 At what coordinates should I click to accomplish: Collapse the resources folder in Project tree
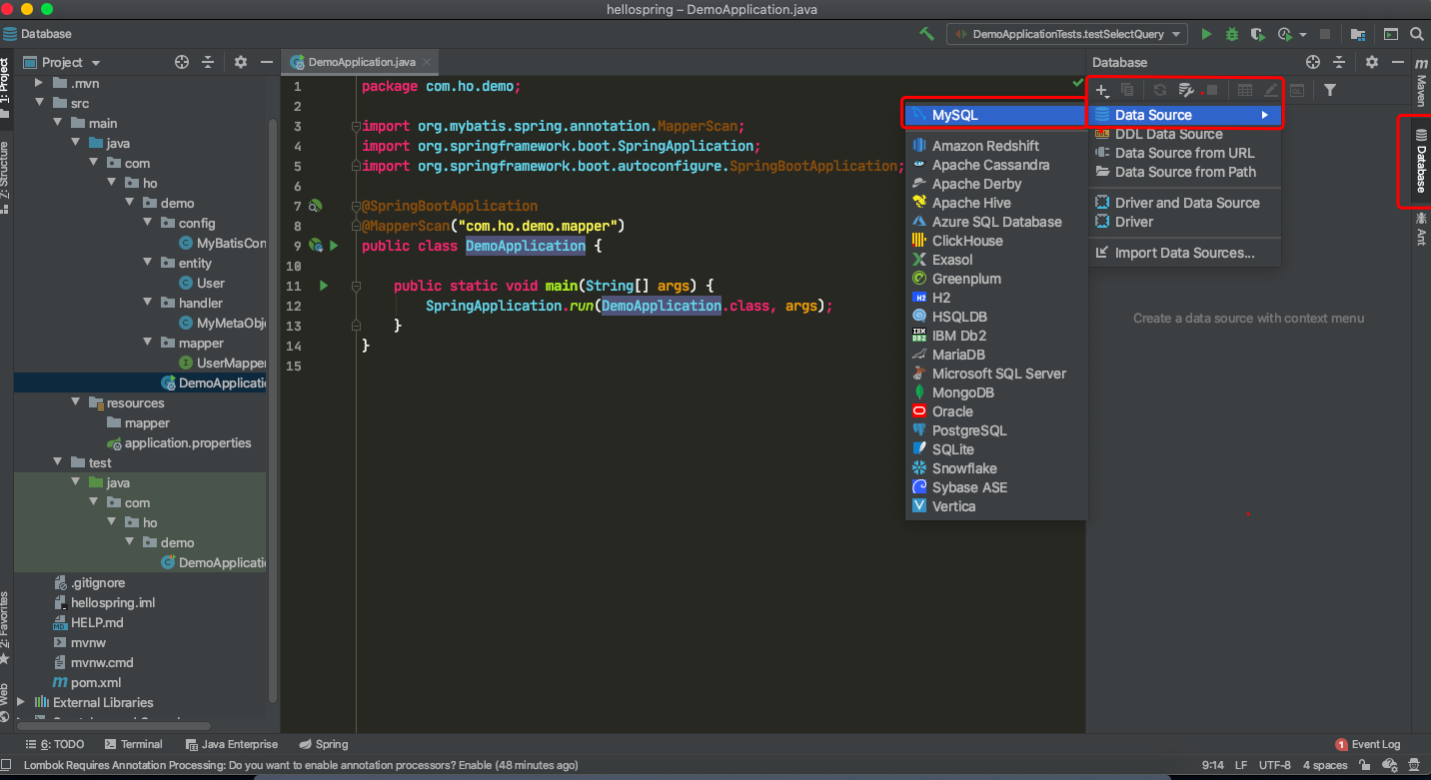point(76,402)
